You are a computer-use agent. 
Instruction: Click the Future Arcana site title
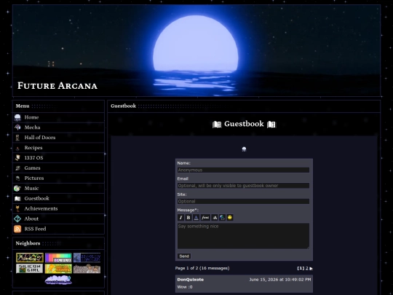(57, 86)
